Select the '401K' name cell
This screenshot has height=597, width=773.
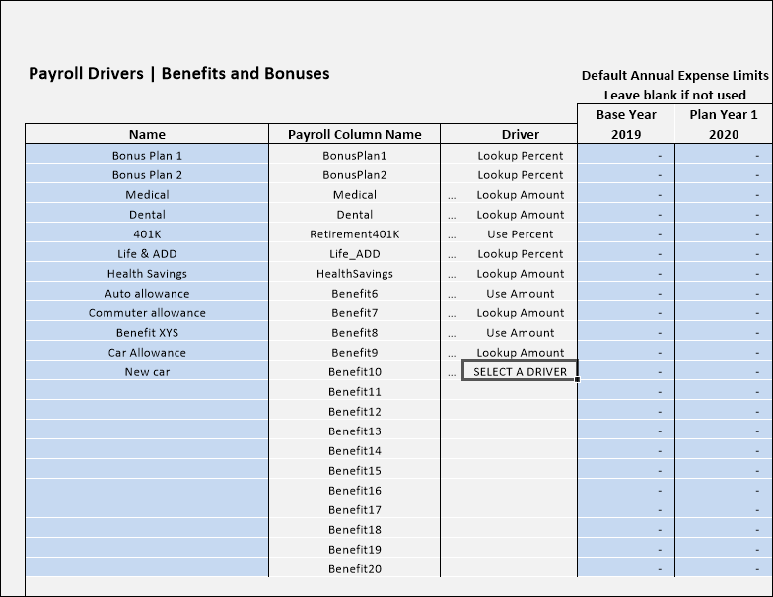tap(147, 232)
